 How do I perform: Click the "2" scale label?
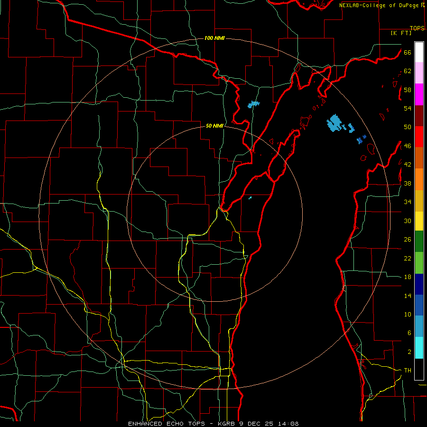409,352
